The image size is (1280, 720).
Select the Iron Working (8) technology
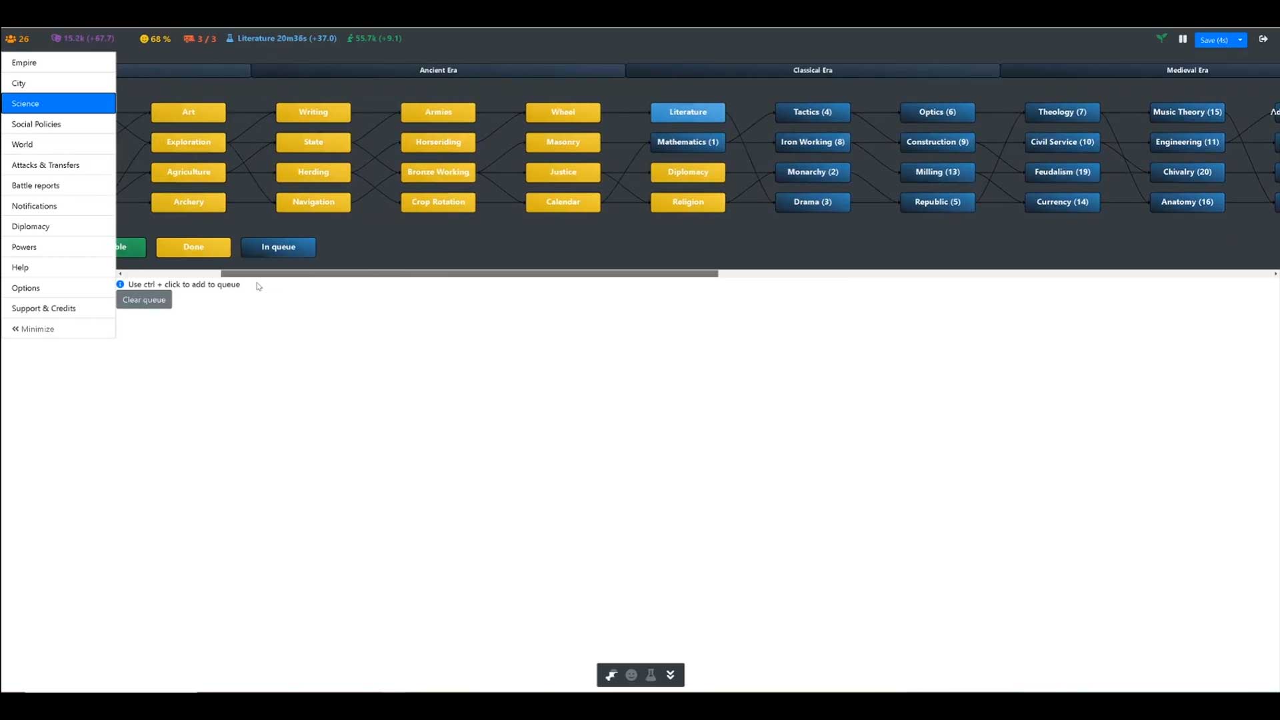[813, 142]
